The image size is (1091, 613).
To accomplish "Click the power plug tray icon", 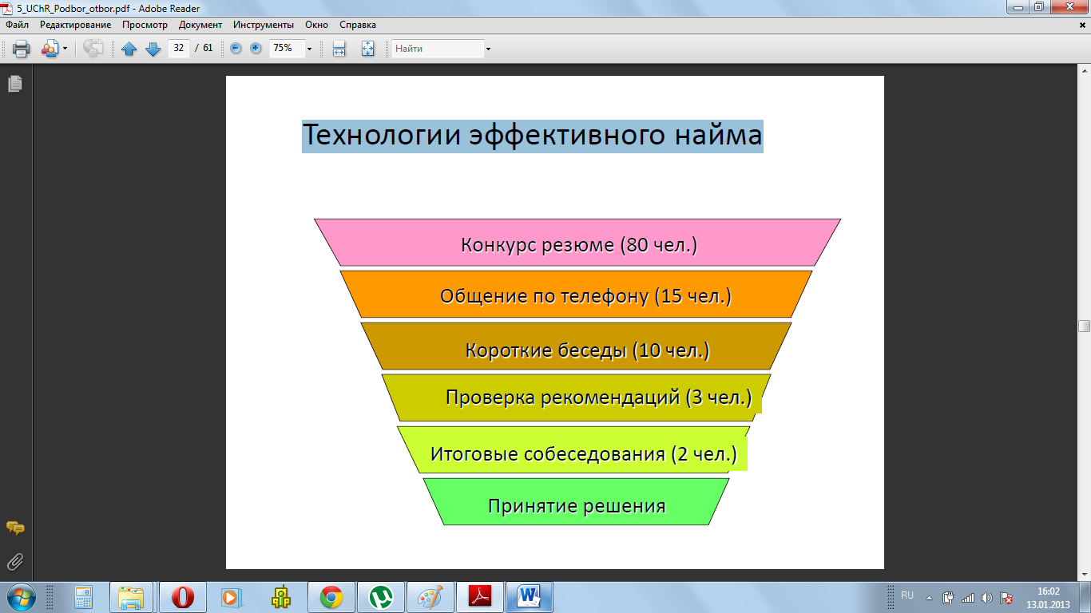I will pyautogui.click(x=949, y=597).
